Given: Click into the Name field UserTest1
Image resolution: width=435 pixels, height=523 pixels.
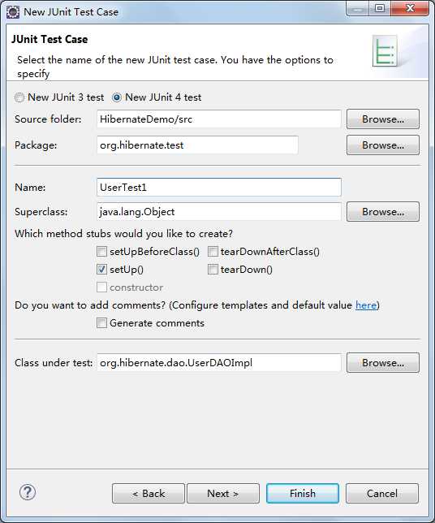Looking at the screenshot, I should coord(219,187).
